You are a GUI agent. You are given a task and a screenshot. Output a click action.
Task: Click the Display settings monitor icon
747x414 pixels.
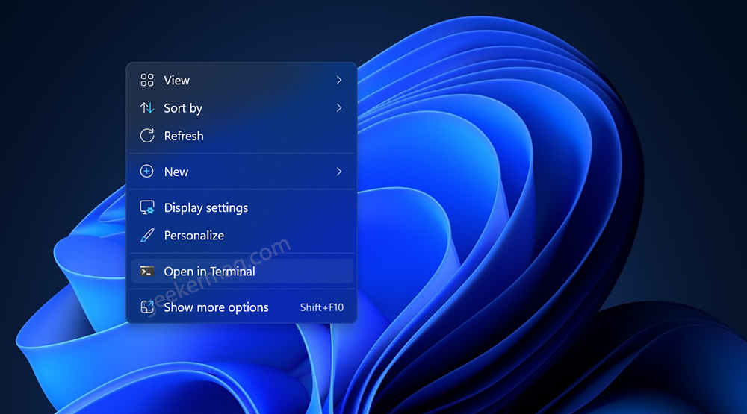(147, 207)
